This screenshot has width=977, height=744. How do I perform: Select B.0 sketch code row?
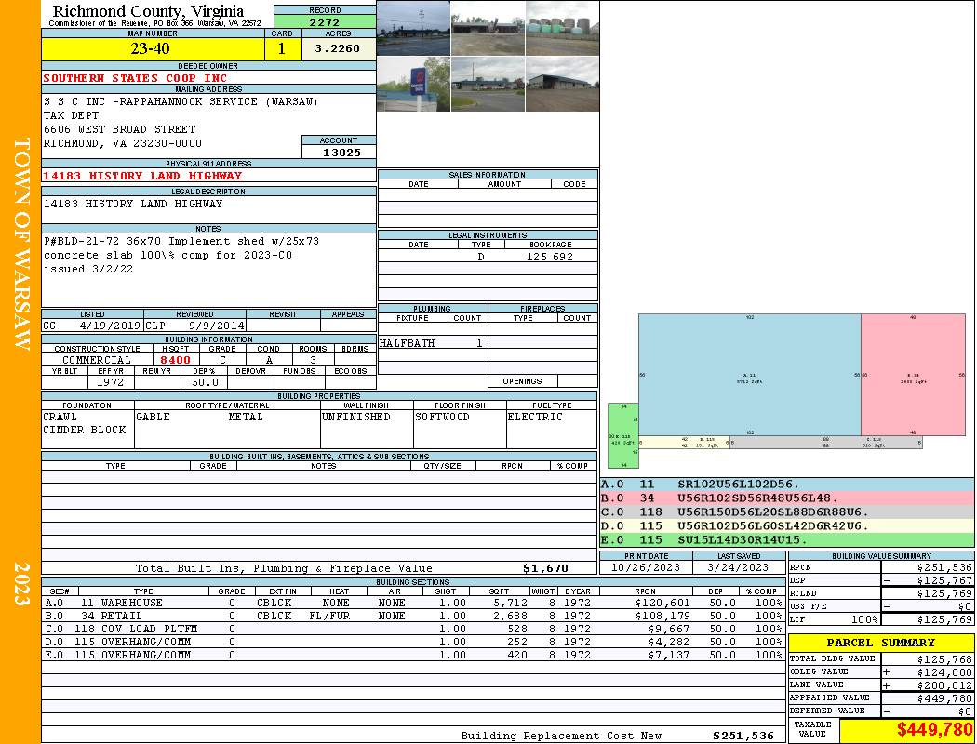click(x=787, y=498)
